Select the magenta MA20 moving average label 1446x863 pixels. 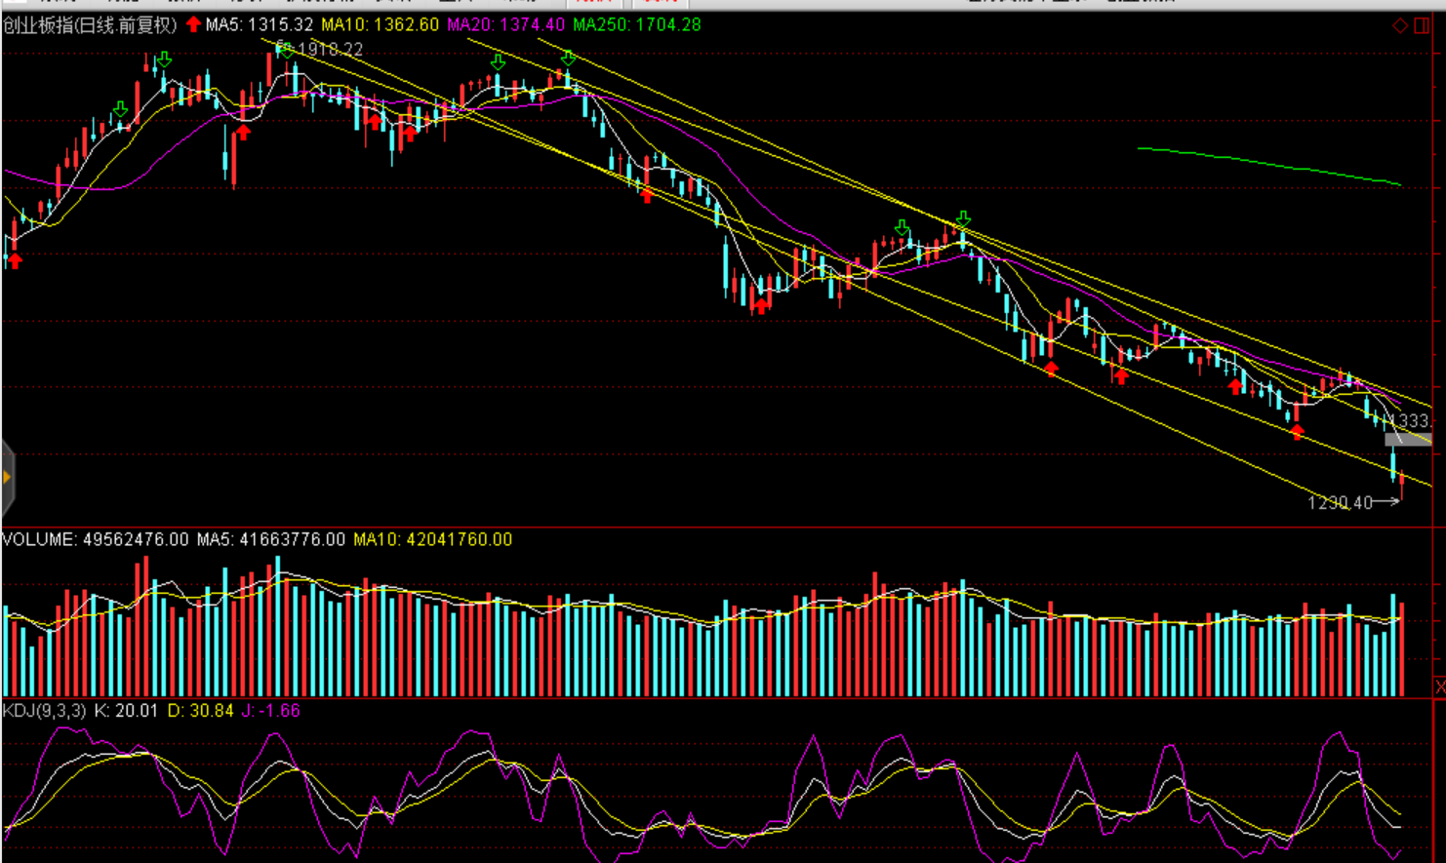click(504, 25)
